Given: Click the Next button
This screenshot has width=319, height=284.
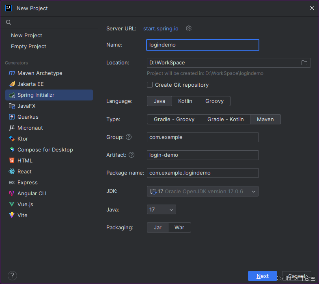Looking at the screenshot, I should pos(263,276).
